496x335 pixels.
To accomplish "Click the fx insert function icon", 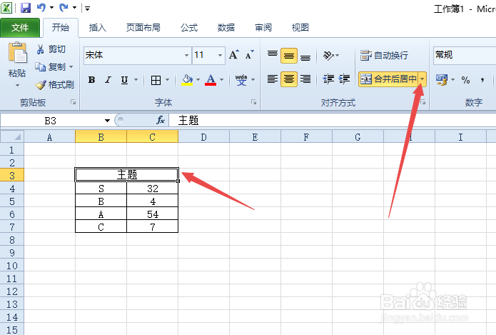I will tap(161, 120).
